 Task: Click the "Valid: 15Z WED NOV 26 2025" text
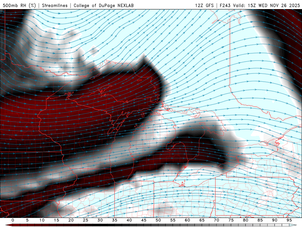(267, 5)
